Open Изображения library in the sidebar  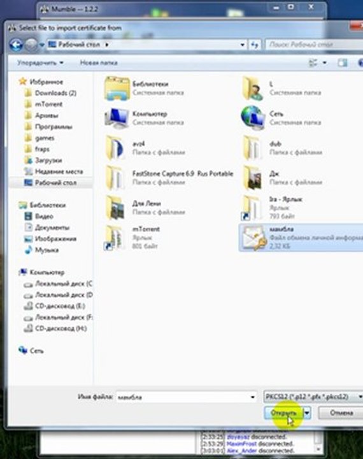tap(50, 239)
